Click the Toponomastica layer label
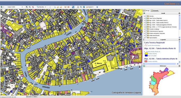181x98 pixels. [153, 38]
